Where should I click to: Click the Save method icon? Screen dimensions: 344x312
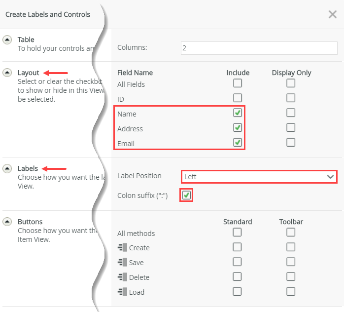pos(122,262)
